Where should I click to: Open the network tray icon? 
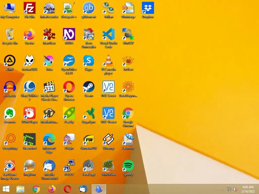tap(229, 189)
